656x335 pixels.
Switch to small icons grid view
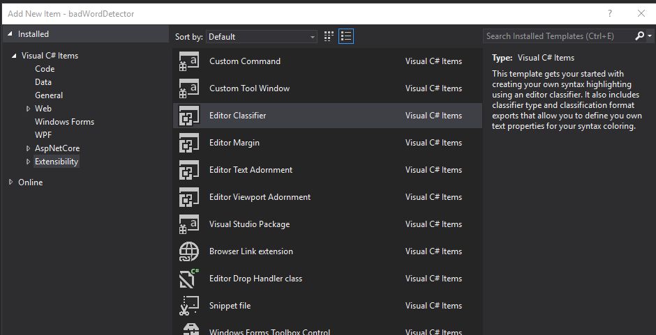point(329,36)
